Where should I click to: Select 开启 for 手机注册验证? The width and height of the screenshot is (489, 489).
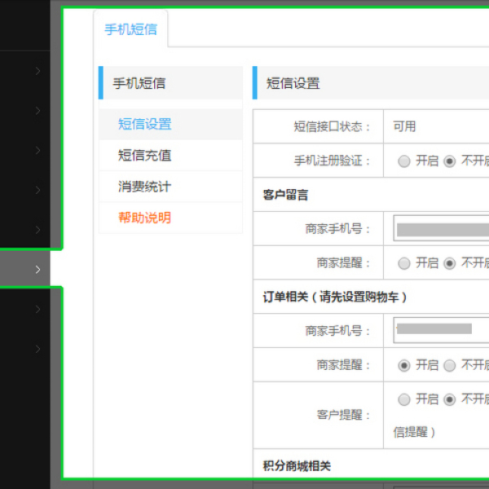pyautogui.click(x=404, y=161)
